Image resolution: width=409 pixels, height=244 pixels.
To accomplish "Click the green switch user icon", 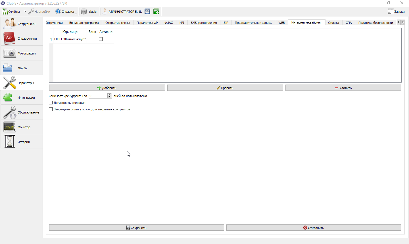I will (156, 12).
